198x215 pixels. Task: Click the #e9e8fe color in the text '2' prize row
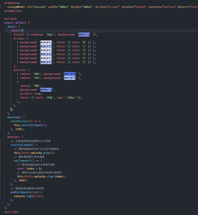[x=46, y=50]
